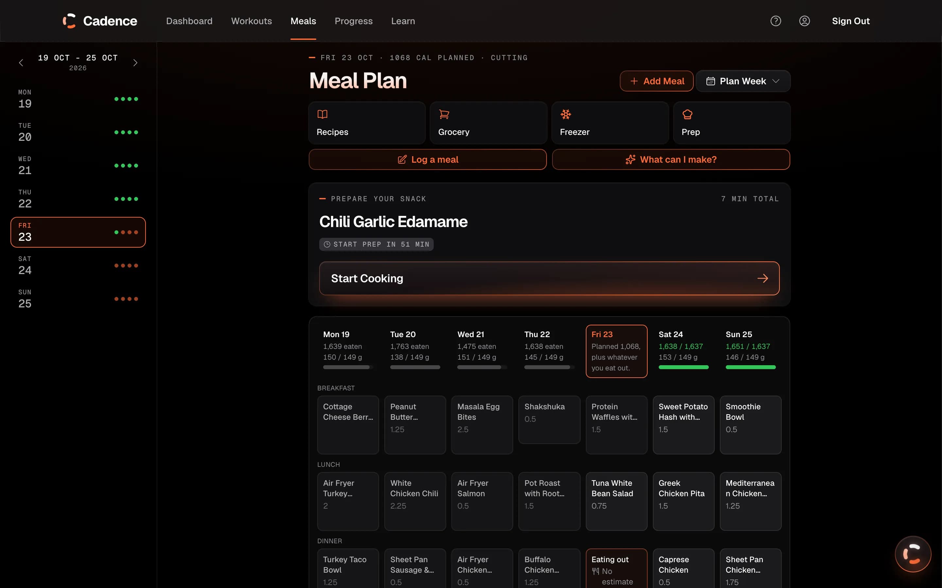
Task: Open Protein Waffles breakfast card
Action: click(x=616, y=425)
